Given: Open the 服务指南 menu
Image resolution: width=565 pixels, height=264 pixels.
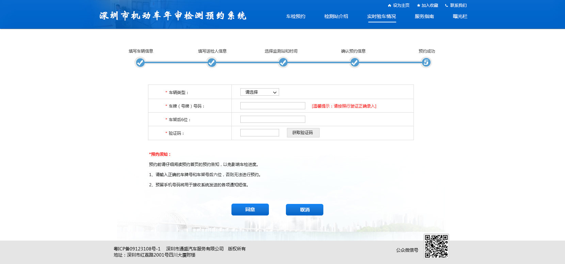Looking at the screenshot, I should [x=424, y=16].
